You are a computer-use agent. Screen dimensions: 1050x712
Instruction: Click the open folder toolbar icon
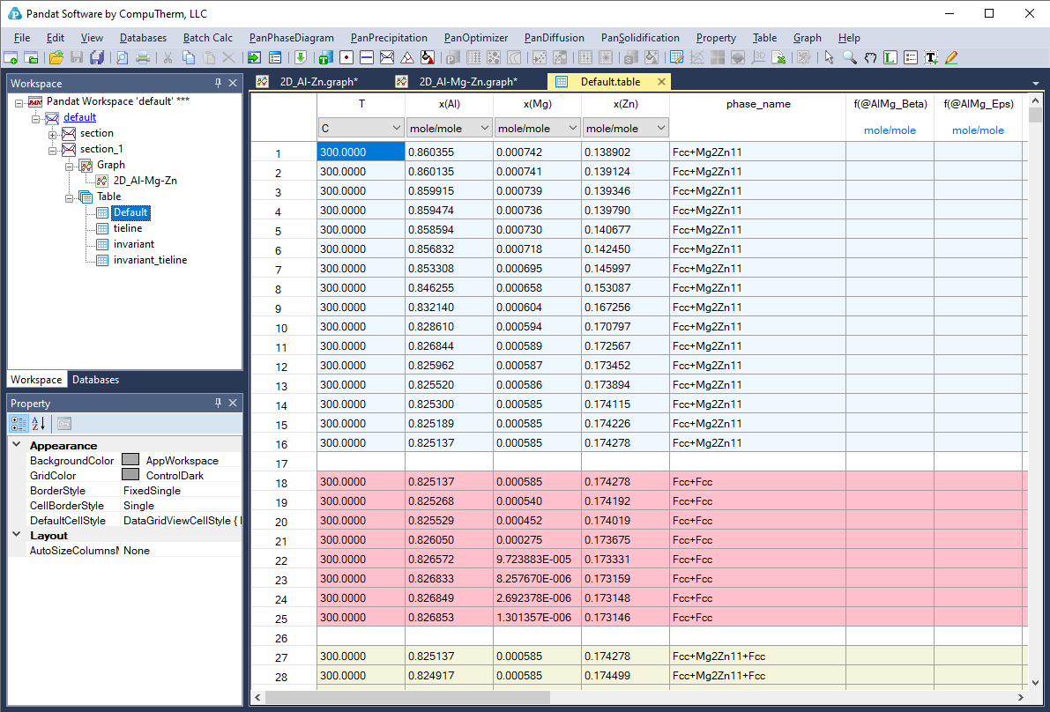click(x=56, y=58)
